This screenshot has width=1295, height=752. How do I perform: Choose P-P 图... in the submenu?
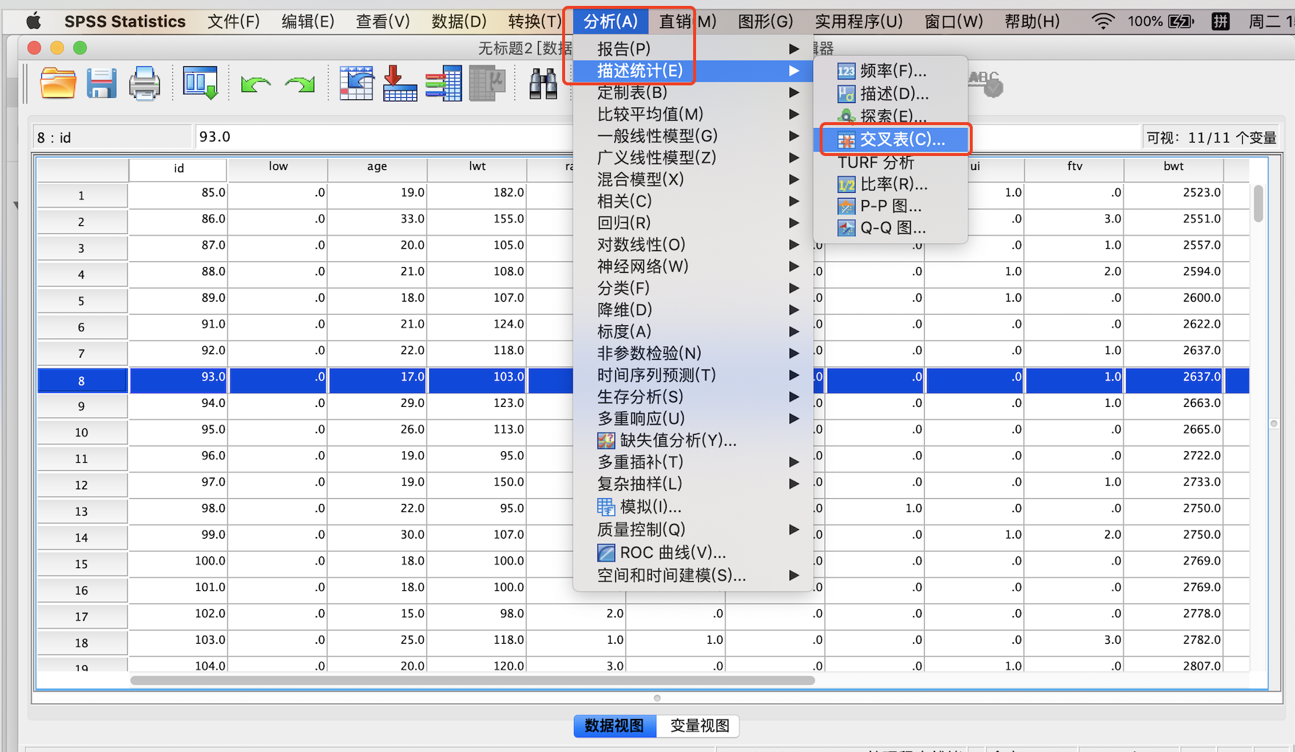click(890, 206)
